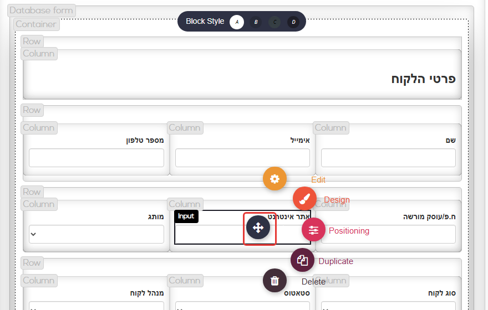Screen dimensions: 488x310
Task: Click the מספר טלפון input field
Action: click(96, 158)
